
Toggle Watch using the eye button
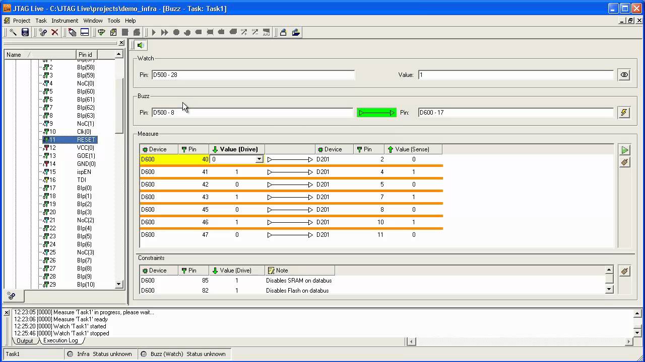(x=624, y=75)
